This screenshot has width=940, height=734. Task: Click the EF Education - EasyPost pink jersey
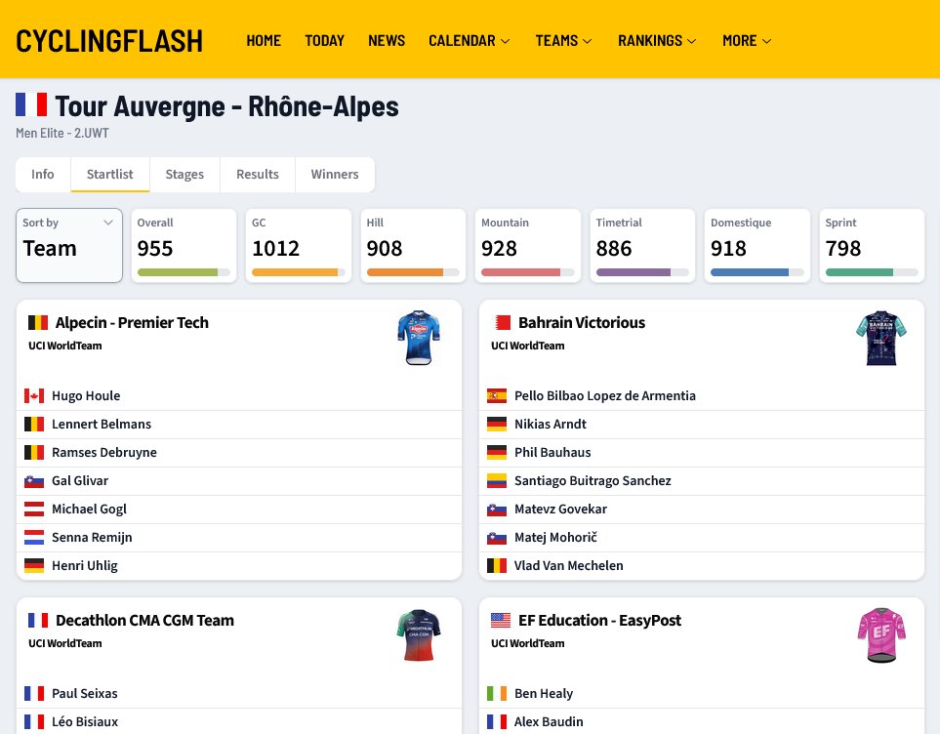coord(881,635)
